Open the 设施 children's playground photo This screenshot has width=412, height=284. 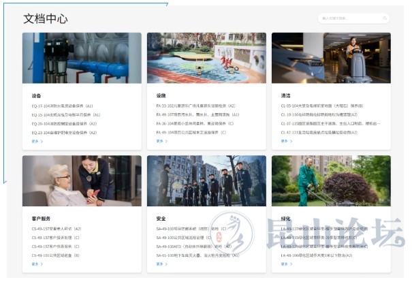[206, 58]
